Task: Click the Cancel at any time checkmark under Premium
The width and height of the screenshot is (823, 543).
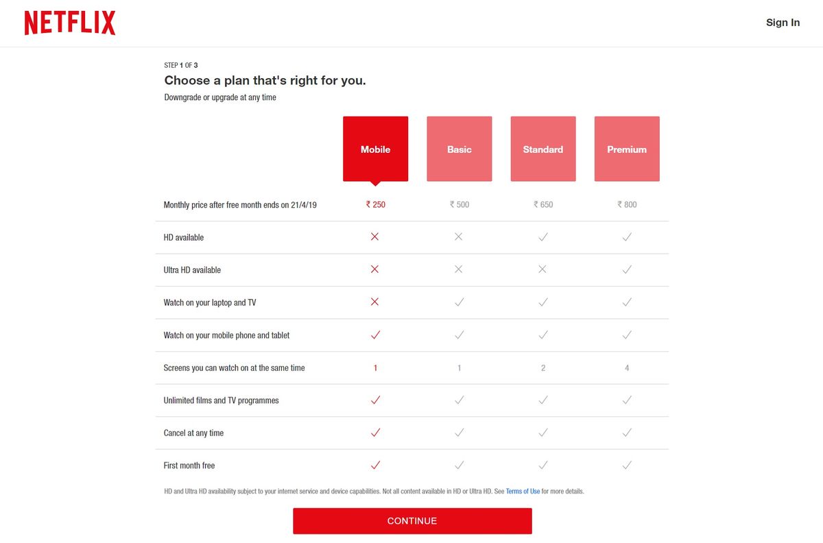Action: pos(626,433)
